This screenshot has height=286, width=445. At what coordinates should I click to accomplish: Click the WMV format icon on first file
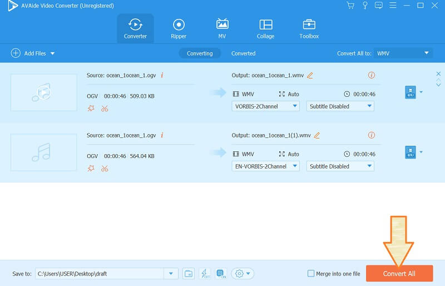coord(410,92)
